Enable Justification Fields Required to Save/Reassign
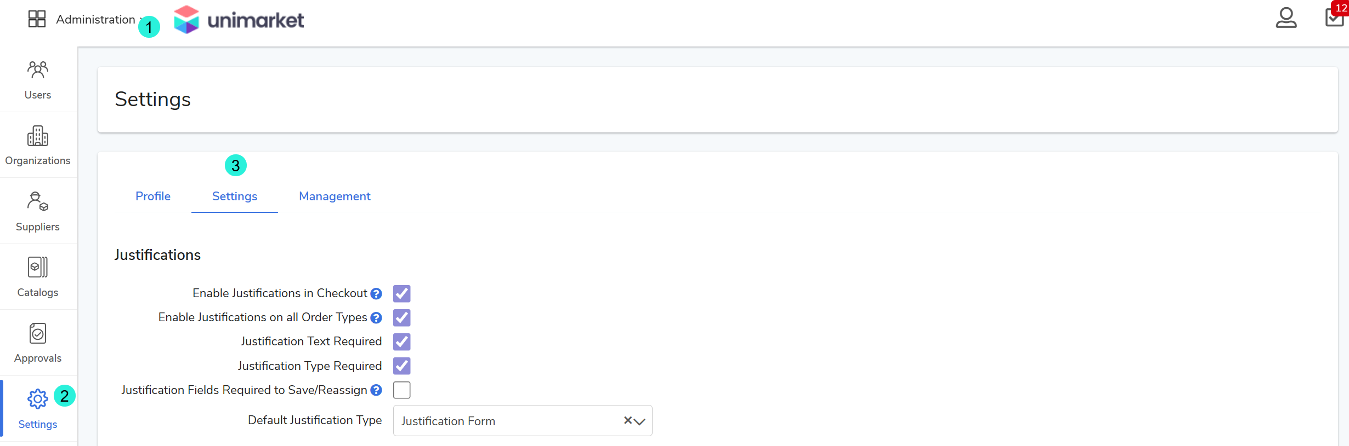This screenshot has height=446, width=1349. [x=401, y=390]
